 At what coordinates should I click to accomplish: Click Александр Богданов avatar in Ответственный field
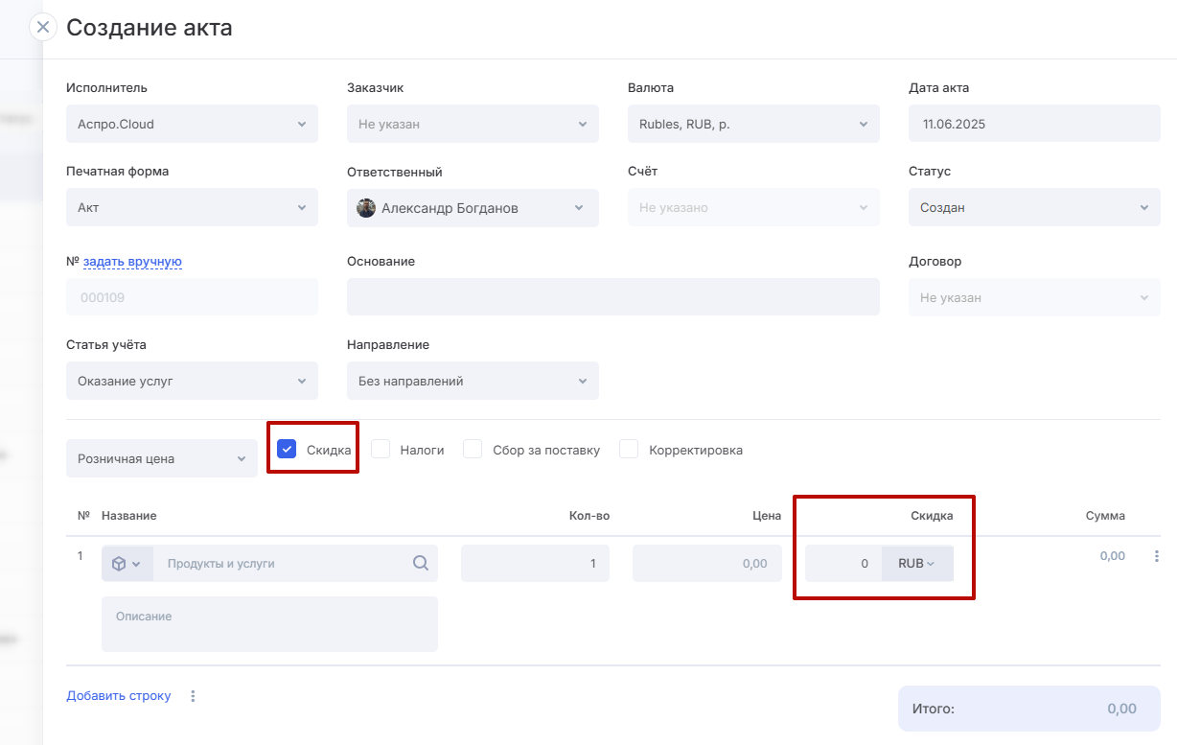[366, 208]
